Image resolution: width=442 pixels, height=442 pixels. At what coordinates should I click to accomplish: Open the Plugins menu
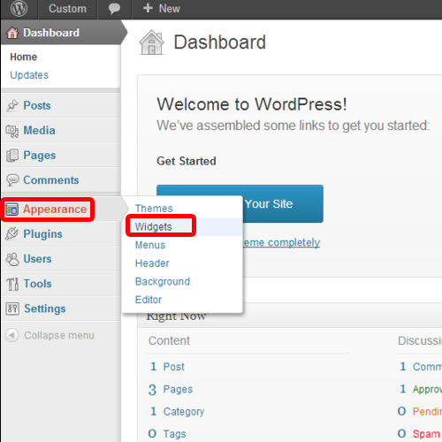pos(43,234)
